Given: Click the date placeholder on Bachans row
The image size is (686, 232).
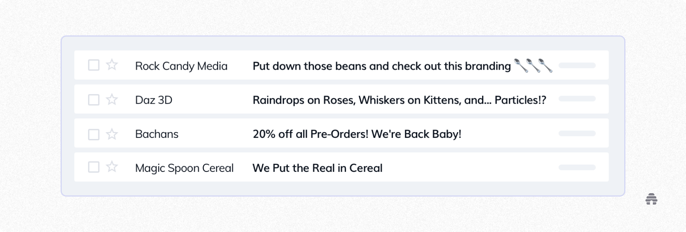Looking at the screenshot, I should [x=577, y=133].
